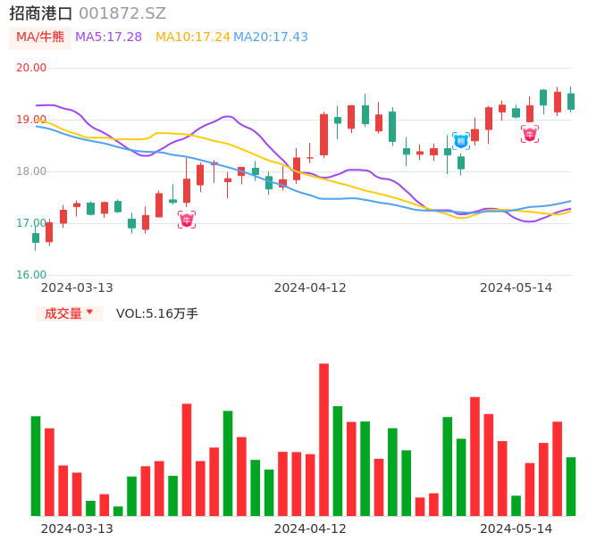Toggle the MA20 moving average legend
Screen dimensions: 613x541
[x=270, y=37]
